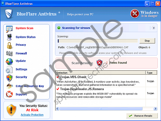Image resolution: width=161 pixels, height=121 pixels.
Task: Select the Trojan-Downloader.JS.Remora detection name
Action: click(82, 89)
